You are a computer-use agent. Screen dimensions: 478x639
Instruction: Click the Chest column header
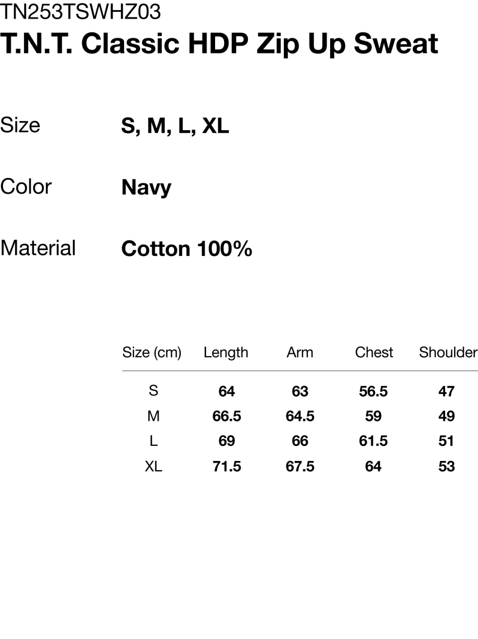[x=373, y=352]
